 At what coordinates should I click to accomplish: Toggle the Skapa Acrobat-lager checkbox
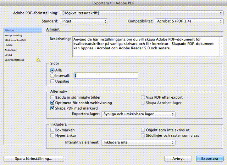pyautogui.click(x=143, y=103)
